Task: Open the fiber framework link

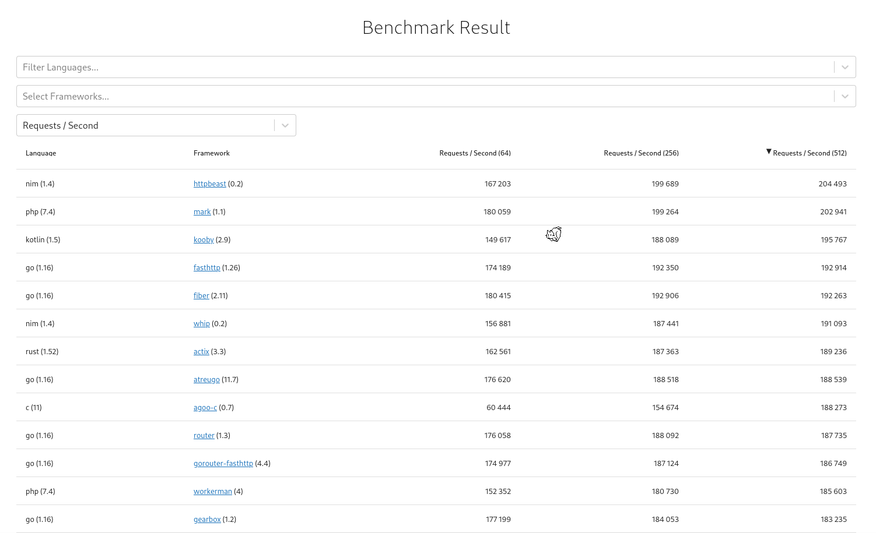Action: [x=201, y=295]
